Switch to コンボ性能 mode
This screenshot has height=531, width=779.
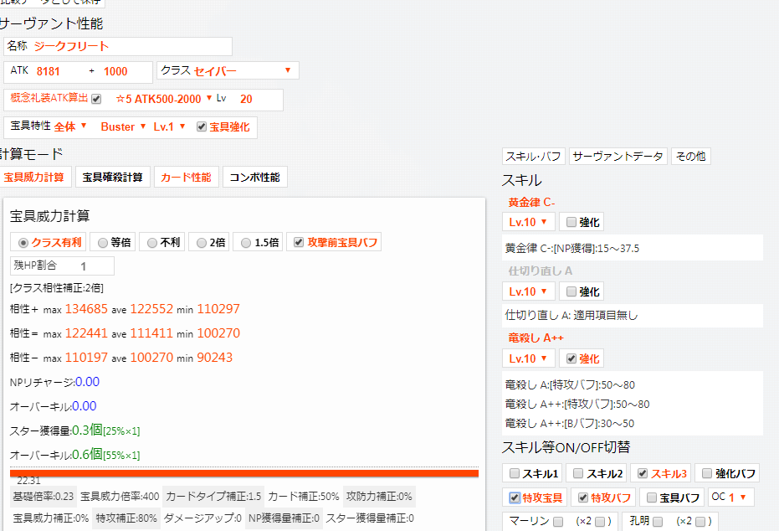pos(255,177)
